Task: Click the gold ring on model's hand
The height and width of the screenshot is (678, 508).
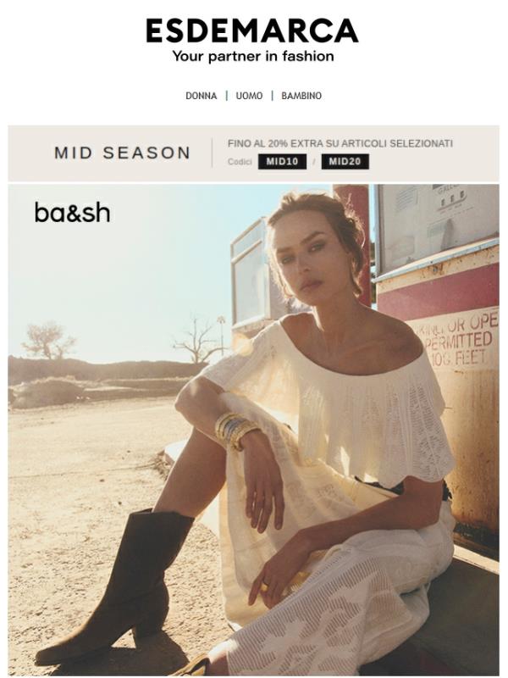Action: 265,587
